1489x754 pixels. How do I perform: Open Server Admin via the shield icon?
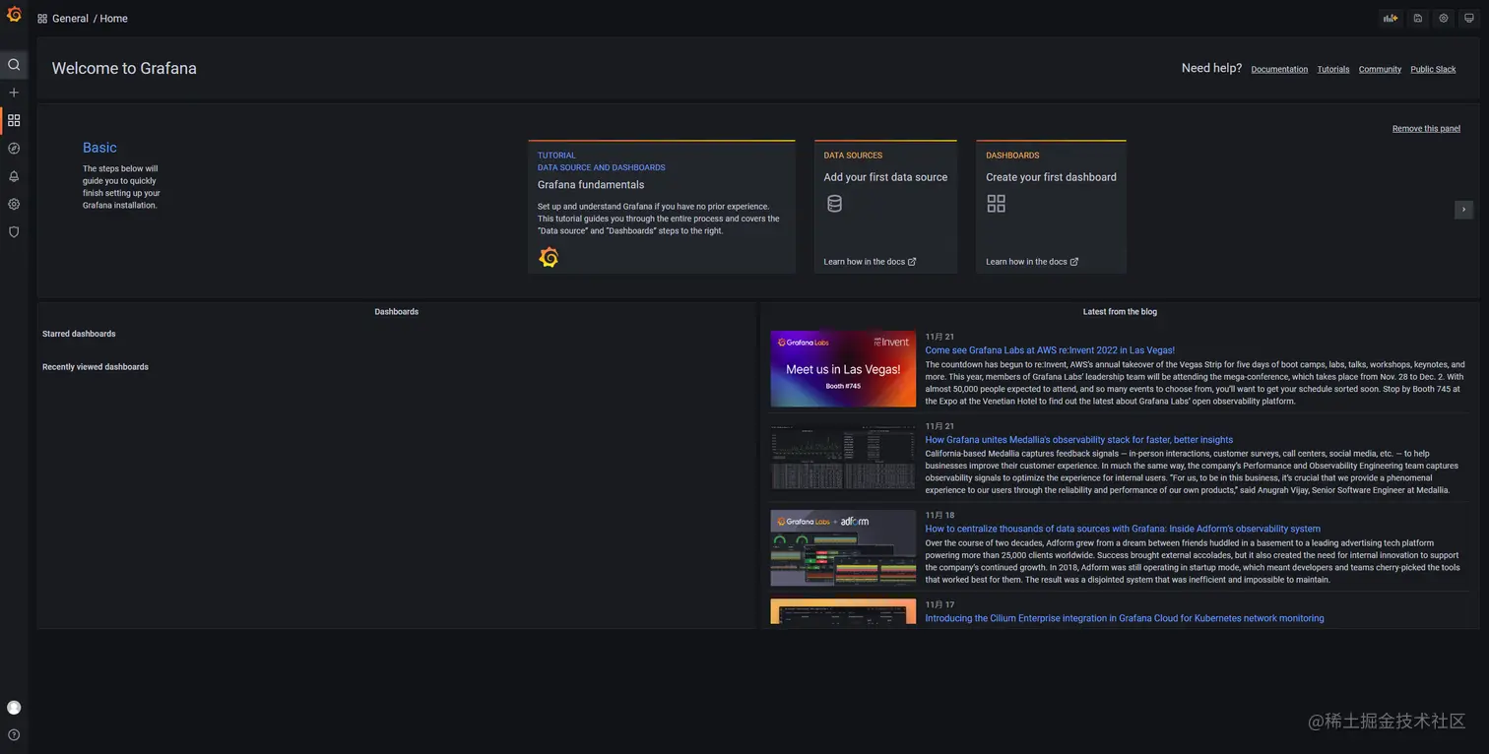[14, 232]
